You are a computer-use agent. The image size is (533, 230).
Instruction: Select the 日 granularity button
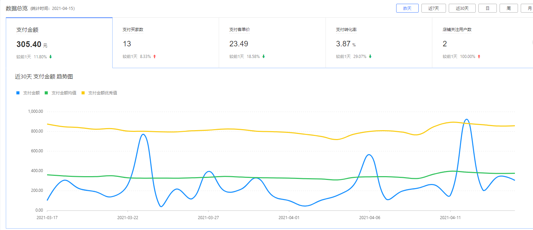point(487,9)
